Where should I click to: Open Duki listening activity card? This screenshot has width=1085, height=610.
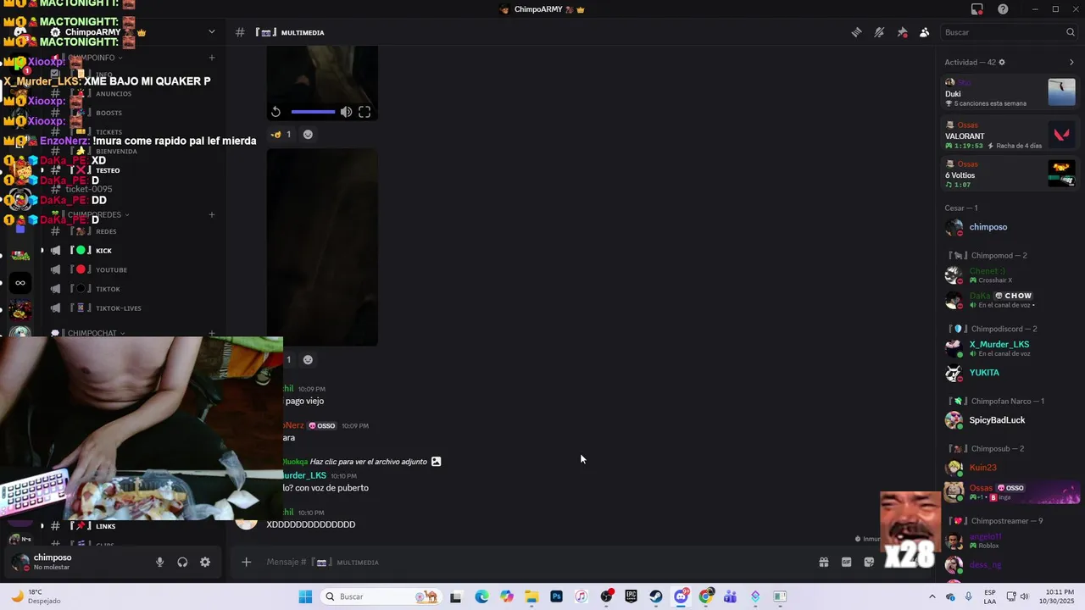pyautogui.click(x=1010, y=92)
